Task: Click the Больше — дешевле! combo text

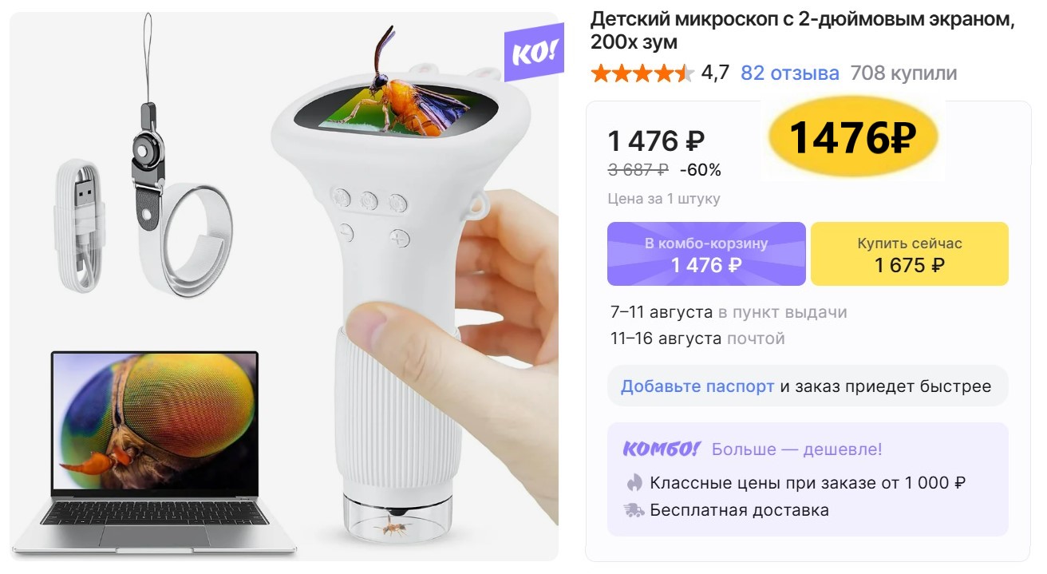Action: [x=797, y=449]
